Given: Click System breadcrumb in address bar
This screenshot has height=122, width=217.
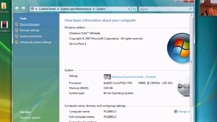Looking at the screenshot, I should [101, 9].
